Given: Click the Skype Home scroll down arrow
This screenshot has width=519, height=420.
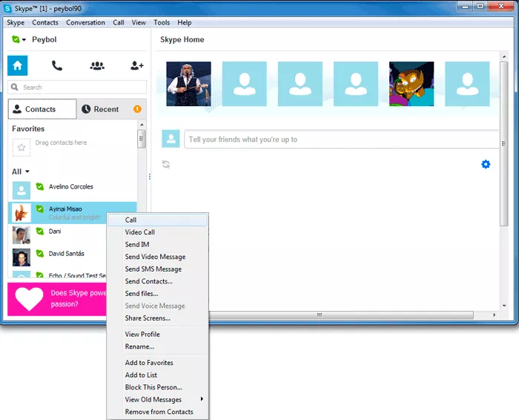Looking at the screenshot, I should (503, 306).
